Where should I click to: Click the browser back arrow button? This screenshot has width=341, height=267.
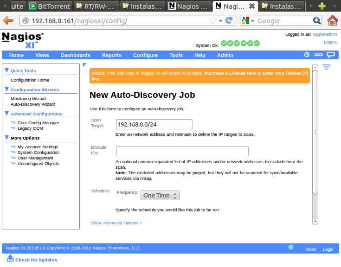[8, 21]
